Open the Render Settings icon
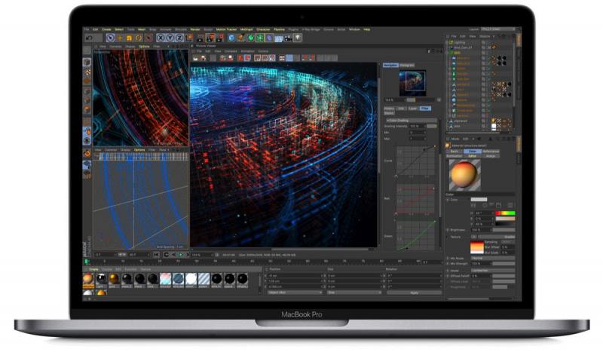The image size is (603, 352). coord(219,38)
